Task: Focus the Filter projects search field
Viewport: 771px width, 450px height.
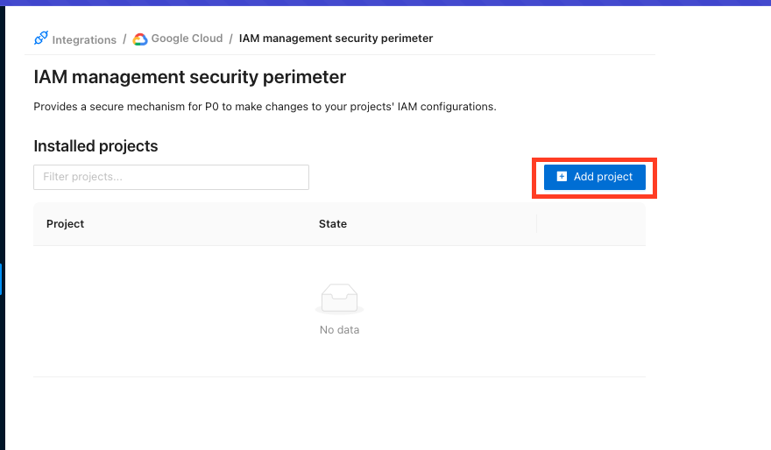Action: pos(171,177)
